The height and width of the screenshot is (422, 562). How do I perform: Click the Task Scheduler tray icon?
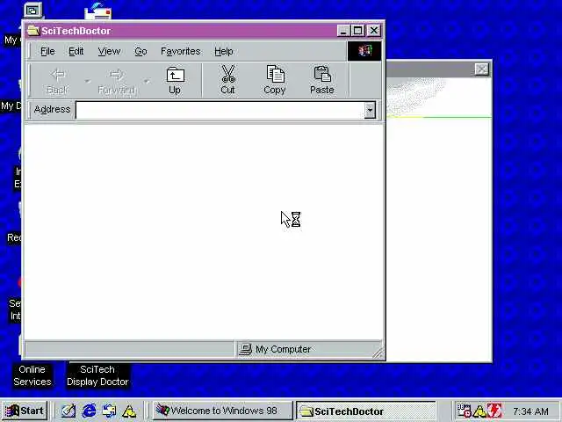pos(464,411)
